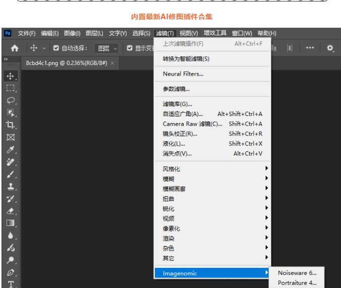Image resolution: width=341 pixels, height=288 pixels.
Task: Open 滤镜库(G)...
Action: pyautogui.click(x=212, y=104)
